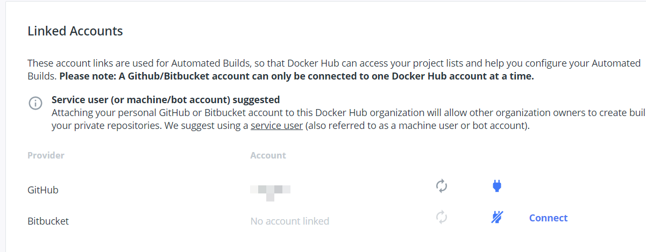Image resolution: width=646 pixels, height=252 pixels.
Task: Click the bold Please note warning sentence
Action: point(296,76)
